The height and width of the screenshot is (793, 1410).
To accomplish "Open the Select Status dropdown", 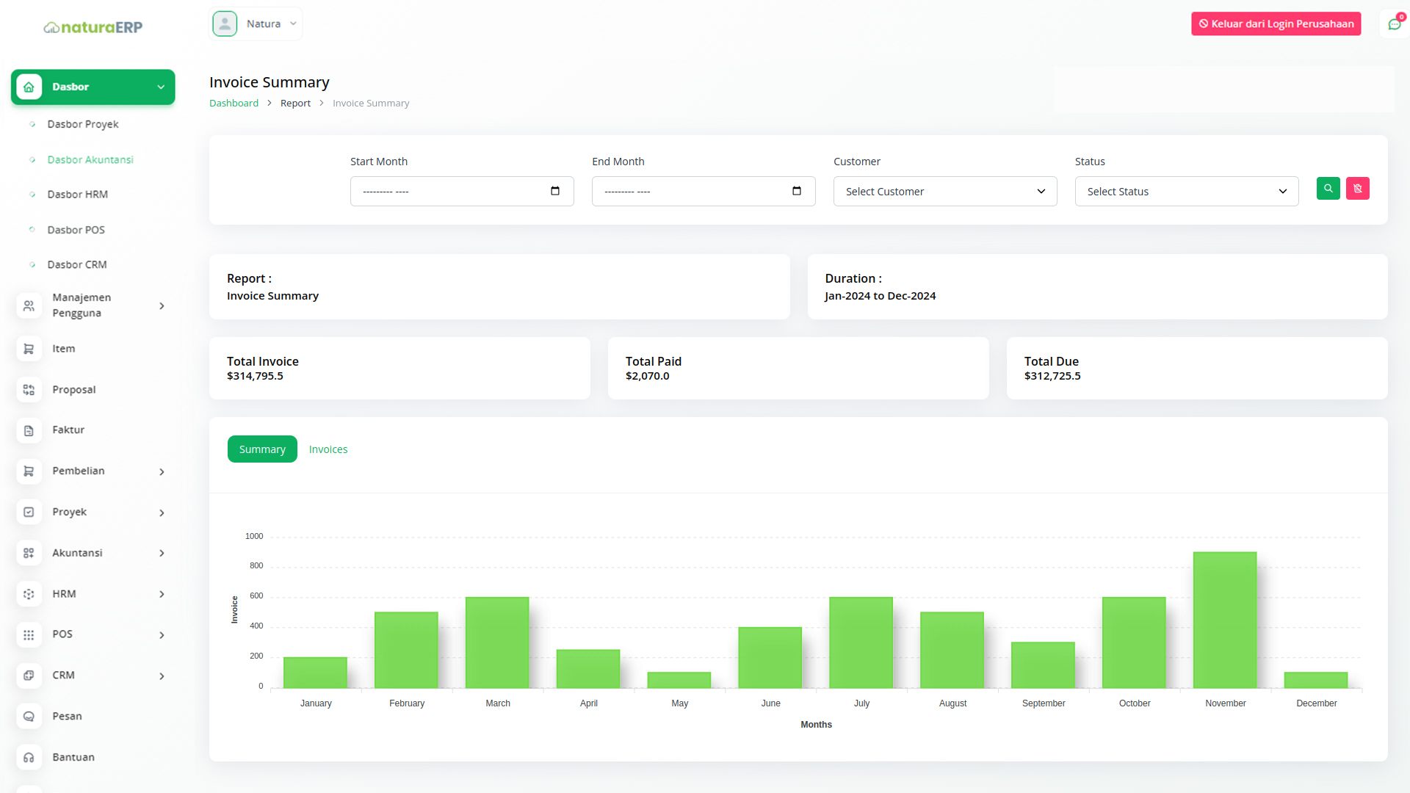I will (x=1186, y=192).
